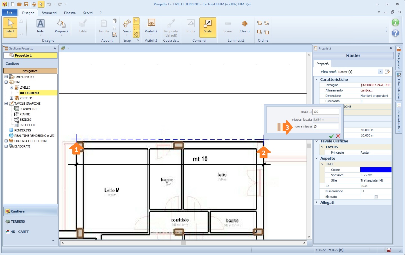The height and width of the screenshot is (255, 405).
Task: Expand the Dati EDIFICIO tree node
Action: 6,77
